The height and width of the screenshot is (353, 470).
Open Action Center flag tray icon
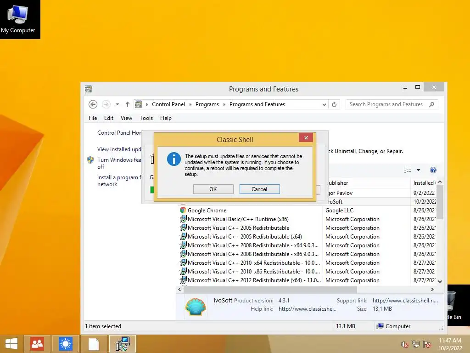point(427,344)
